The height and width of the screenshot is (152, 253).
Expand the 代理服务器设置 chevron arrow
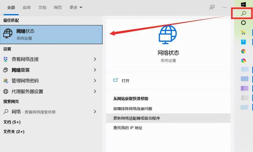pyautogui.click(x=95, y=92)
